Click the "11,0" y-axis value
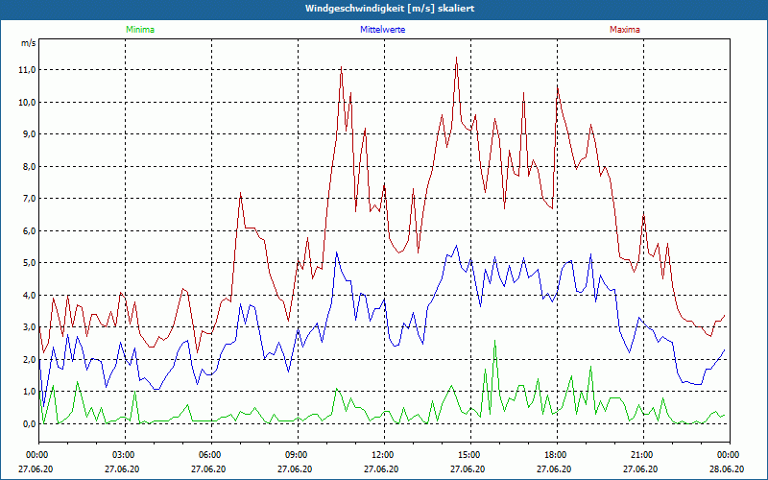 click(x=28, y=70)
